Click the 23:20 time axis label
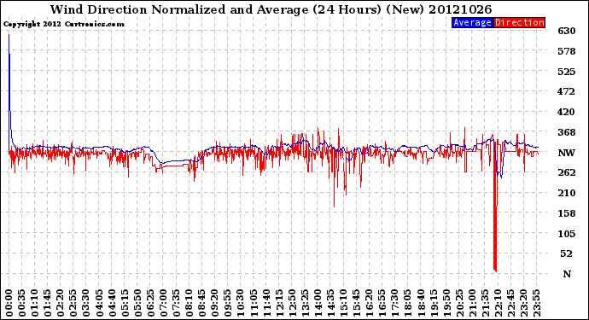The image size is (589, 320). click(523, 303)
